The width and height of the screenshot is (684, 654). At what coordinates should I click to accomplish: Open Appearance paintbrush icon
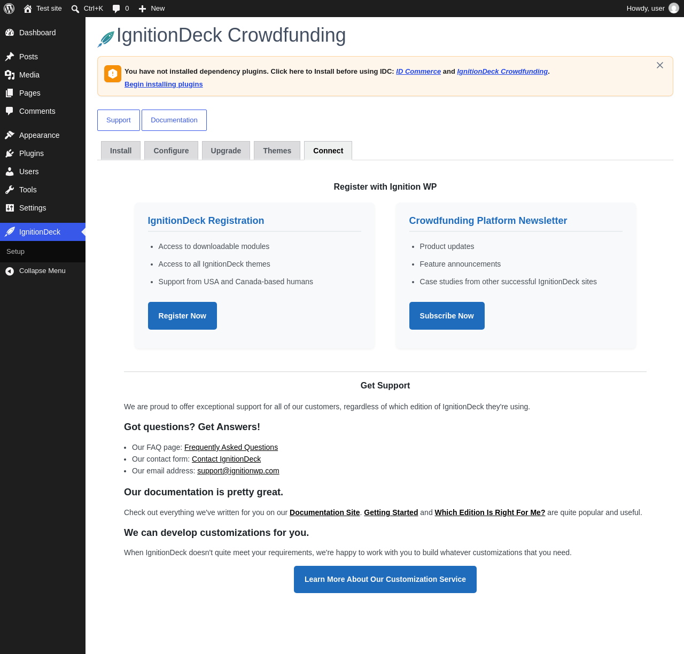pyautogui.click(x=10, y=135)
